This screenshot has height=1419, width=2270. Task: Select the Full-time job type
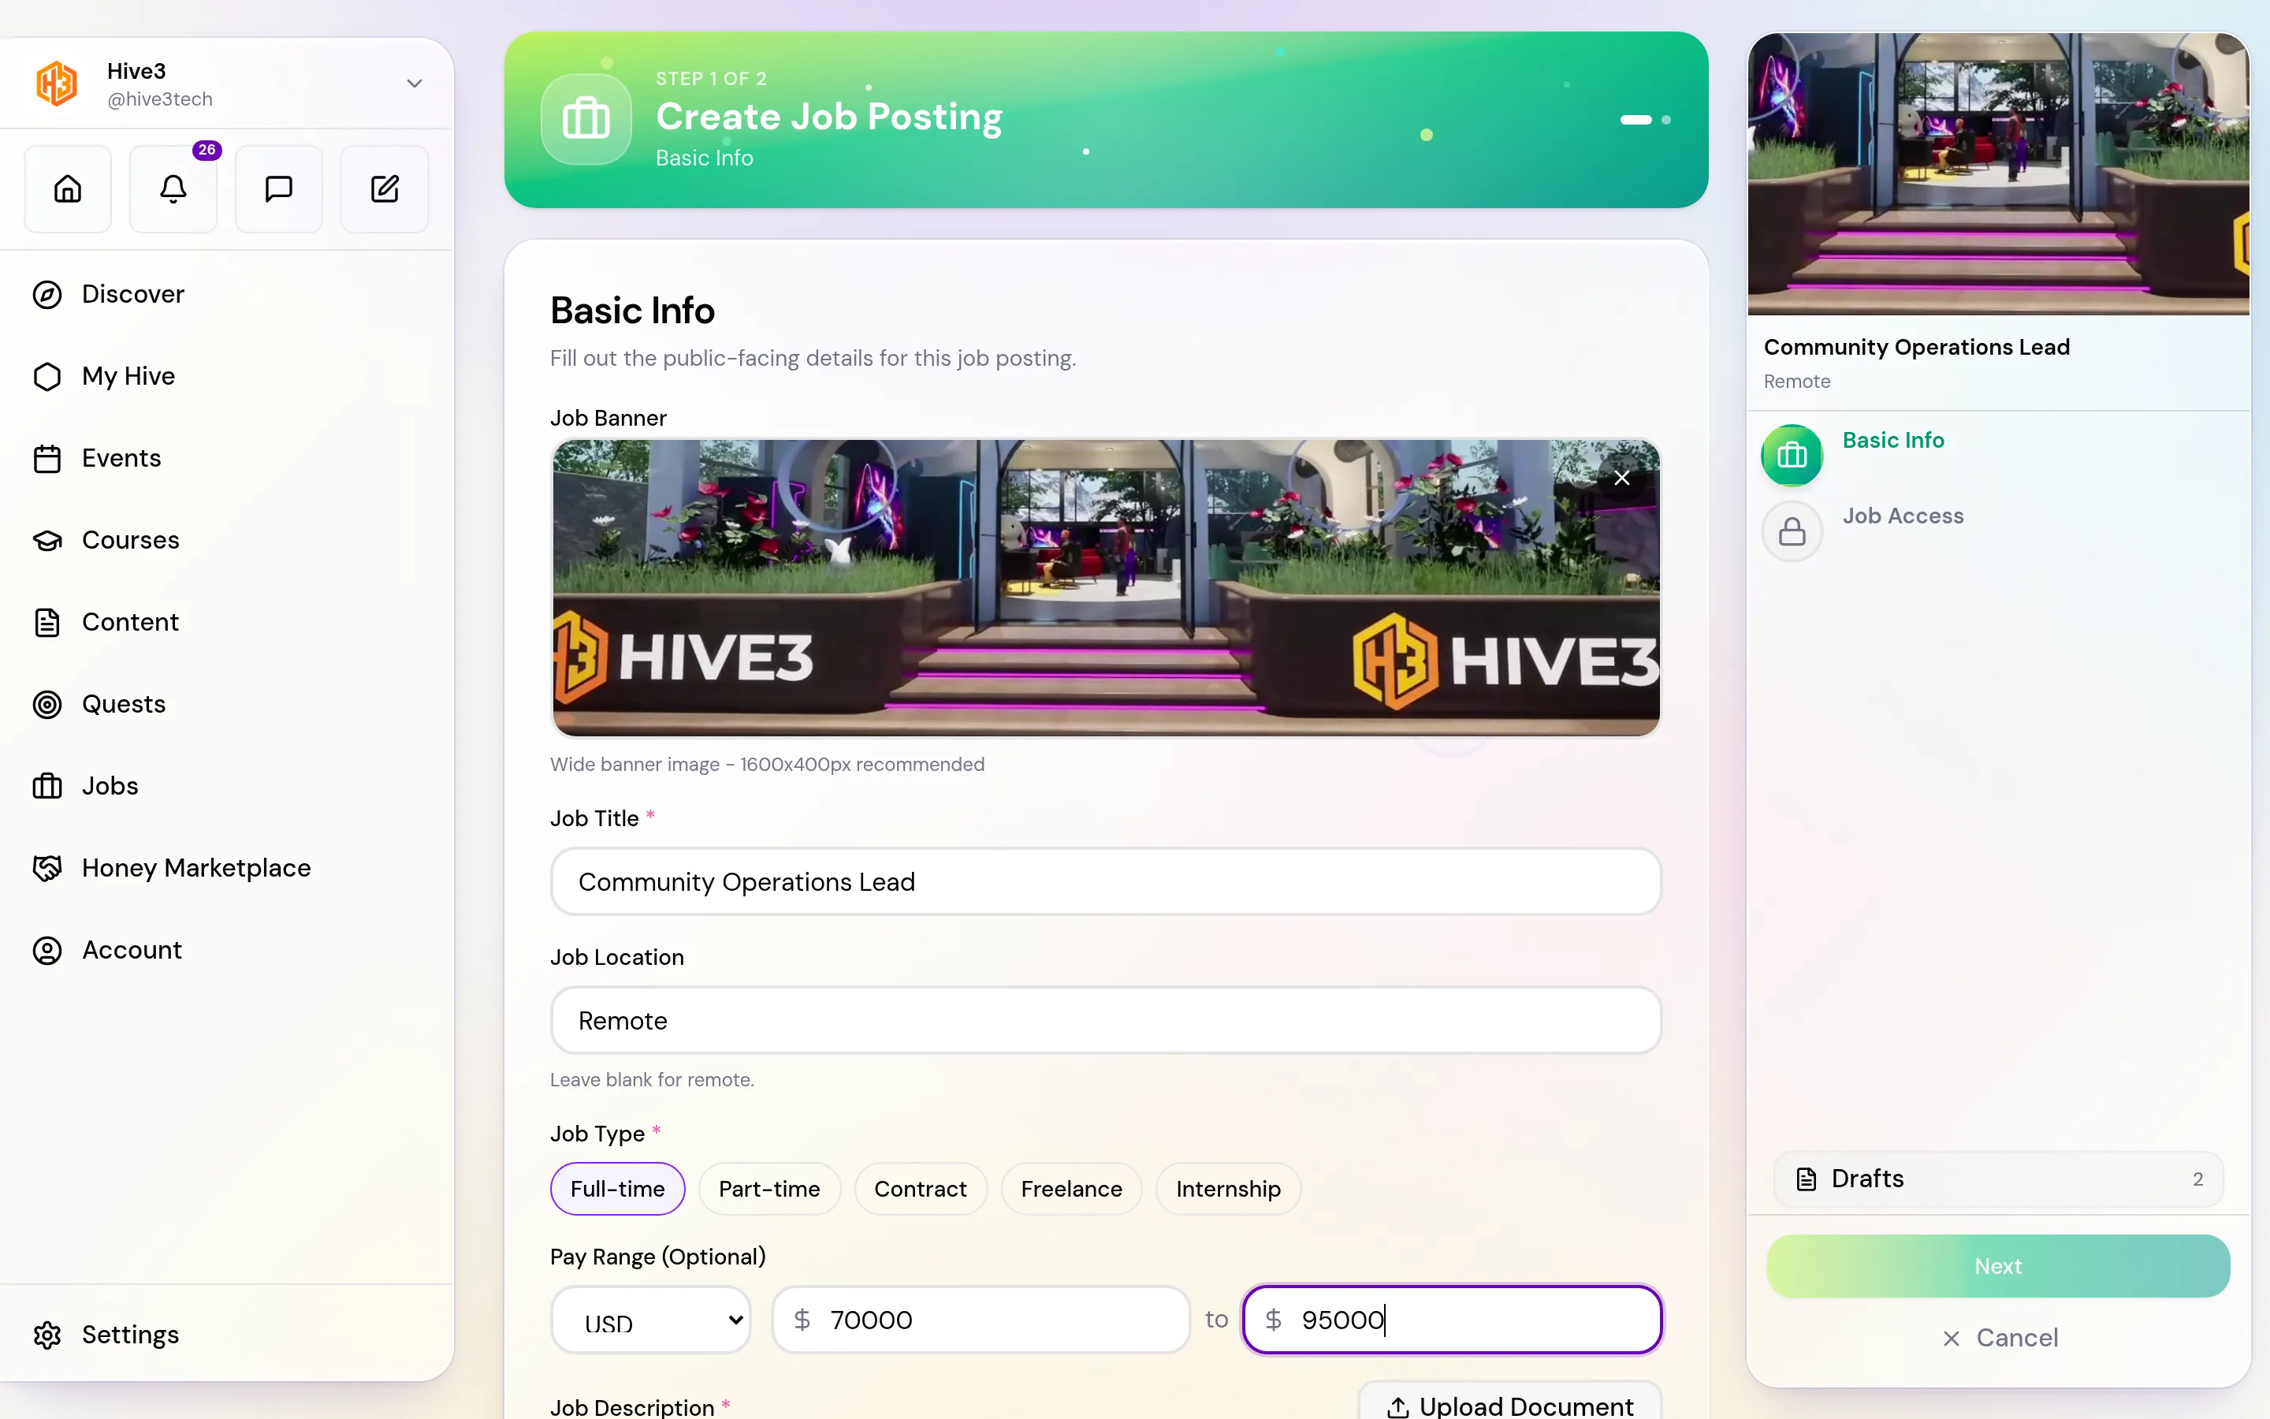point(617,1189)
